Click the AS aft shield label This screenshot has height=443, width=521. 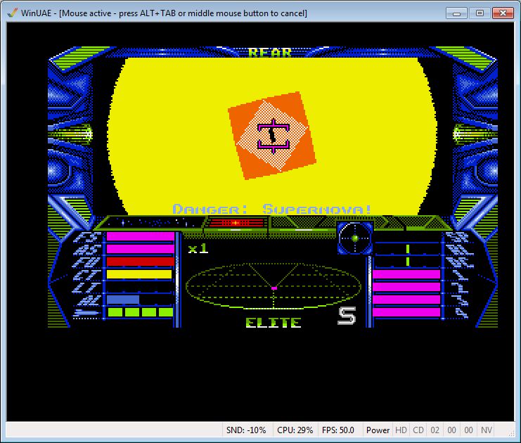pyautogui.click(x=87, y=250)
